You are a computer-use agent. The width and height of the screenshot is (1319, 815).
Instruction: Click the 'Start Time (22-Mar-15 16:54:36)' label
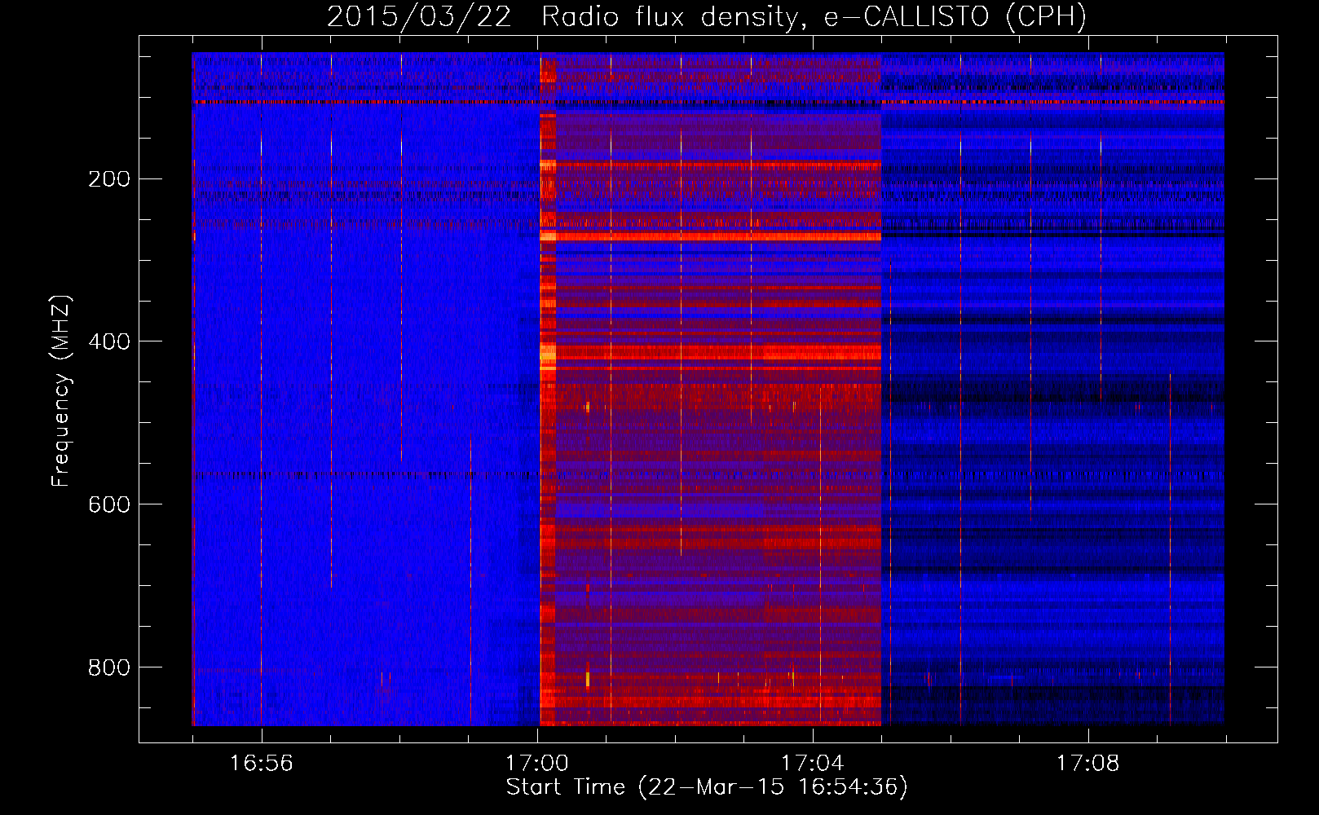(707, 787)
